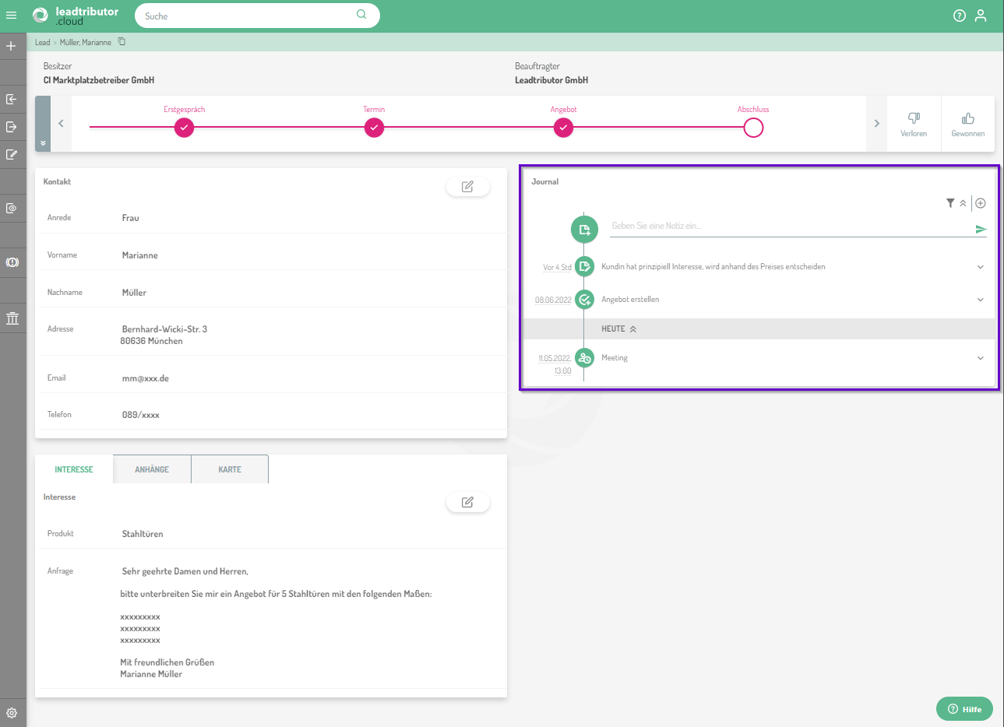Open the journal filter icon

pyautogui.click(x=950, y=203)
